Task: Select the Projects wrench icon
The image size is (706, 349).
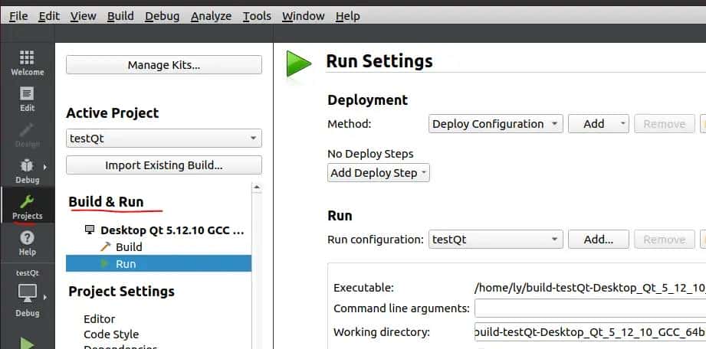Action: click(x=27, y=207)
